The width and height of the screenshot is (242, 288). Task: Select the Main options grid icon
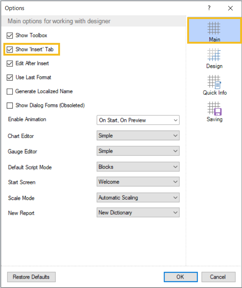[x=214, y=28]
